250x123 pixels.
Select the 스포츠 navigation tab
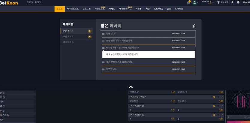coord(60,9)
